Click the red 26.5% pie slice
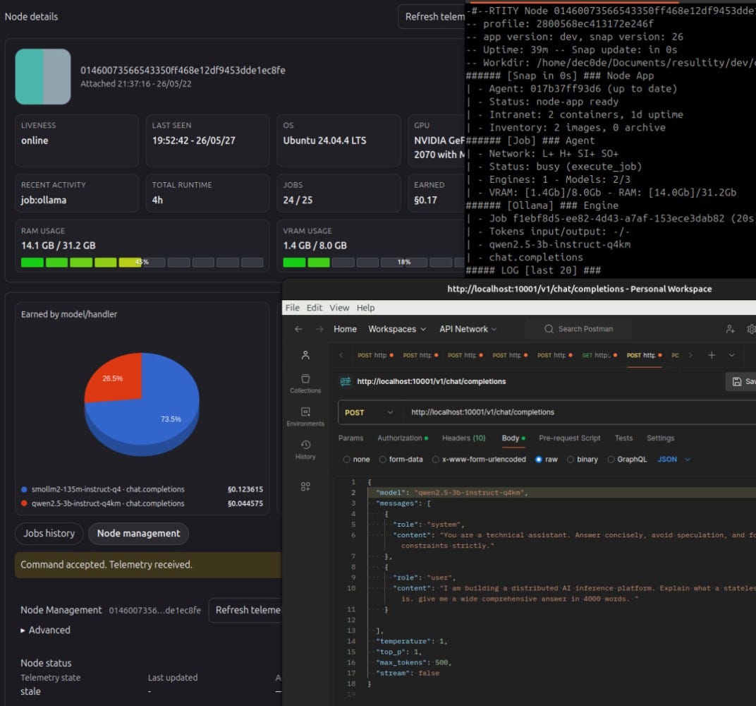 [x=116, y=379]
